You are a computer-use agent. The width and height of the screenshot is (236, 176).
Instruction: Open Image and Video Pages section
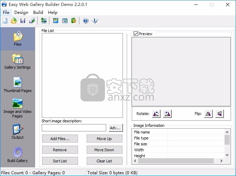click(x=17, y=108)
